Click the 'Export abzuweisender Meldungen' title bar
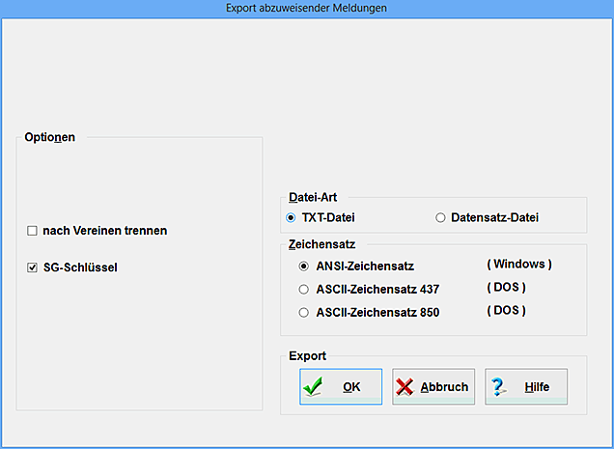The width and height of the screenshot is (614, 449). 306,8
